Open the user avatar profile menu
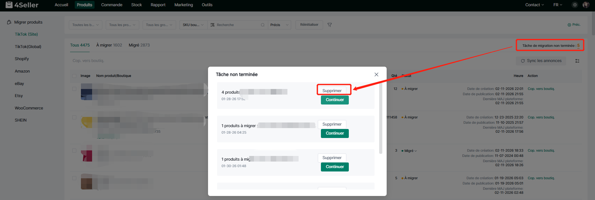595x200 pixels. 586,5
